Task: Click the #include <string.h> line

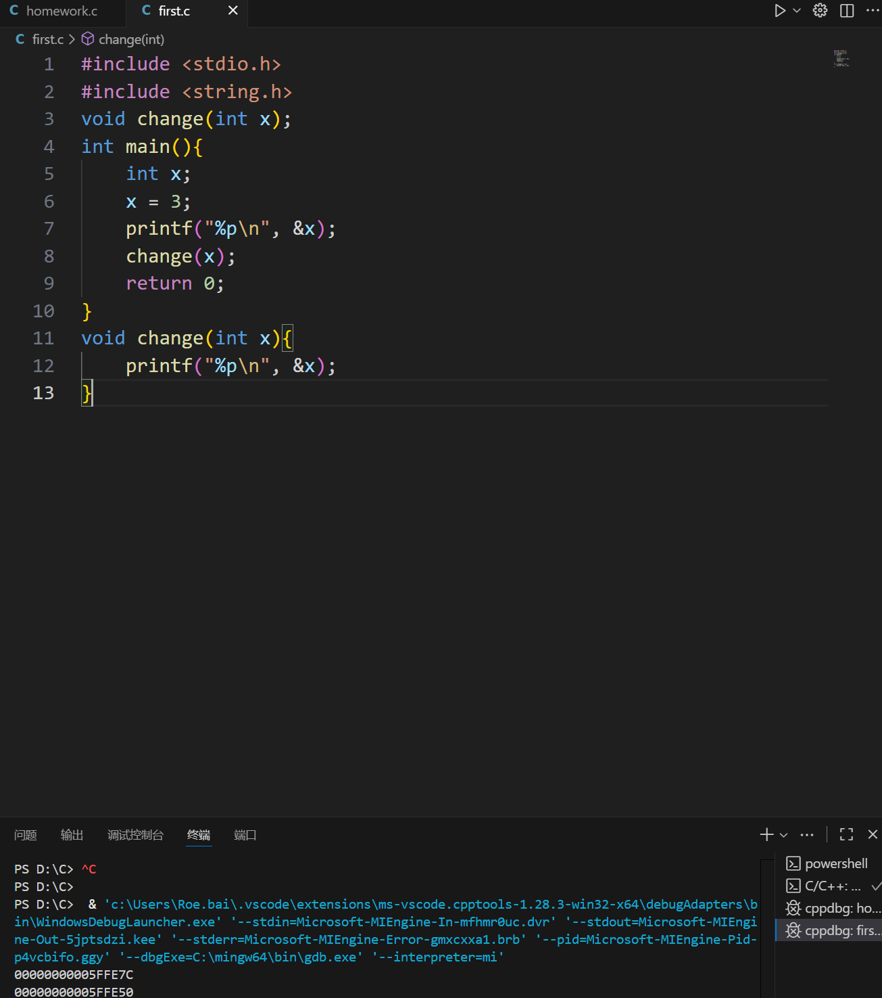Action: (187, 91)
